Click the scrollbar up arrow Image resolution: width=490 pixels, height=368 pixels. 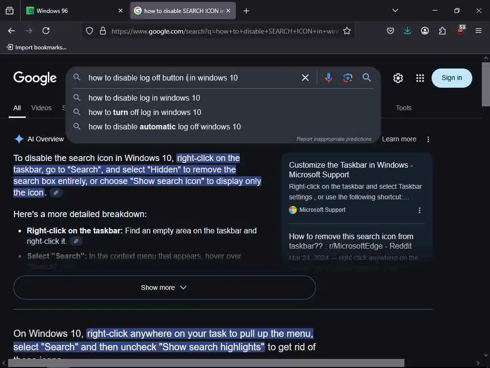click(x=486, y=58)
